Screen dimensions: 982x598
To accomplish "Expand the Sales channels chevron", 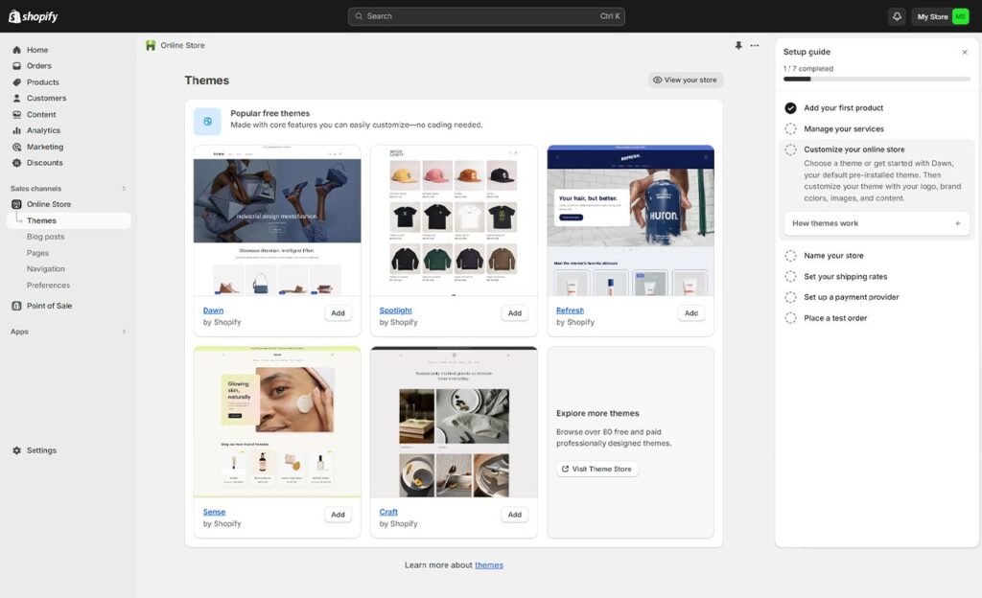I will click(x=124, y=188).
